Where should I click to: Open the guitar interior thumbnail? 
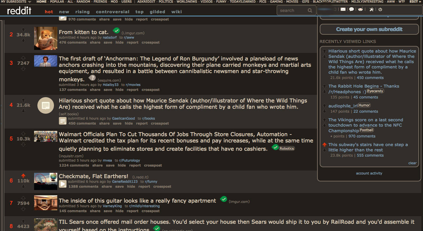[x=46, y=203]
